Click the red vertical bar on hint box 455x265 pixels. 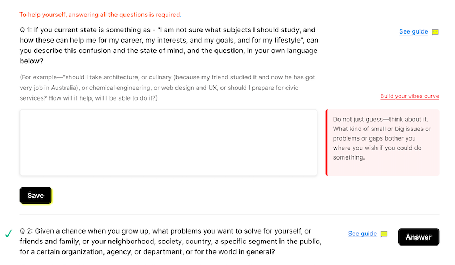(327, 142)
